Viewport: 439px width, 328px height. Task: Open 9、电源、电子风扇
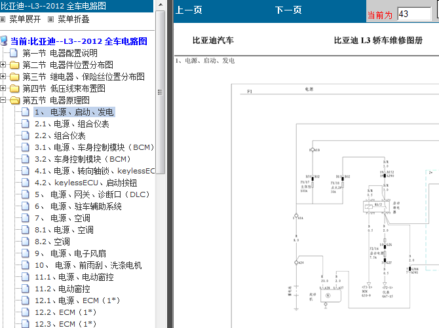click(70, 253)
